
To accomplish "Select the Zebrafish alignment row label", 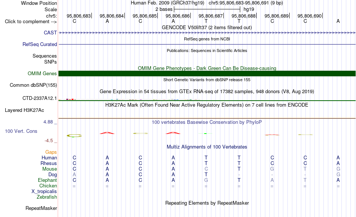I will pos(47,197).
